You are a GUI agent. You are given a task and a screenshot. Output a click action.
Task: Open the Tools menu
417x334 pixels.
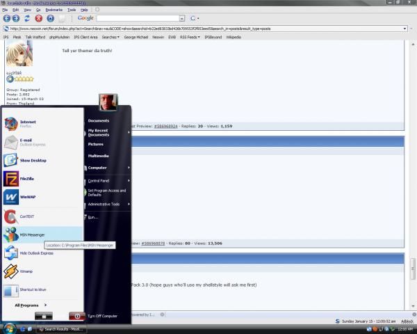pos(72,10)
